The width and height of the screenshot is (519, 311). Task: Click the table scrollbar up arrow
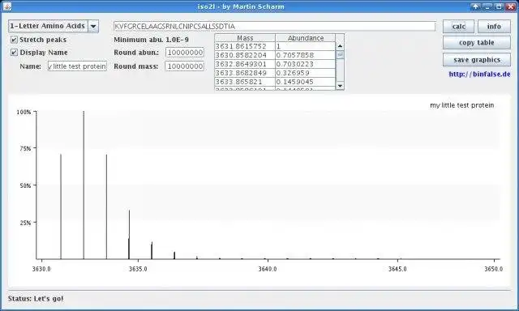pos(340,46)
